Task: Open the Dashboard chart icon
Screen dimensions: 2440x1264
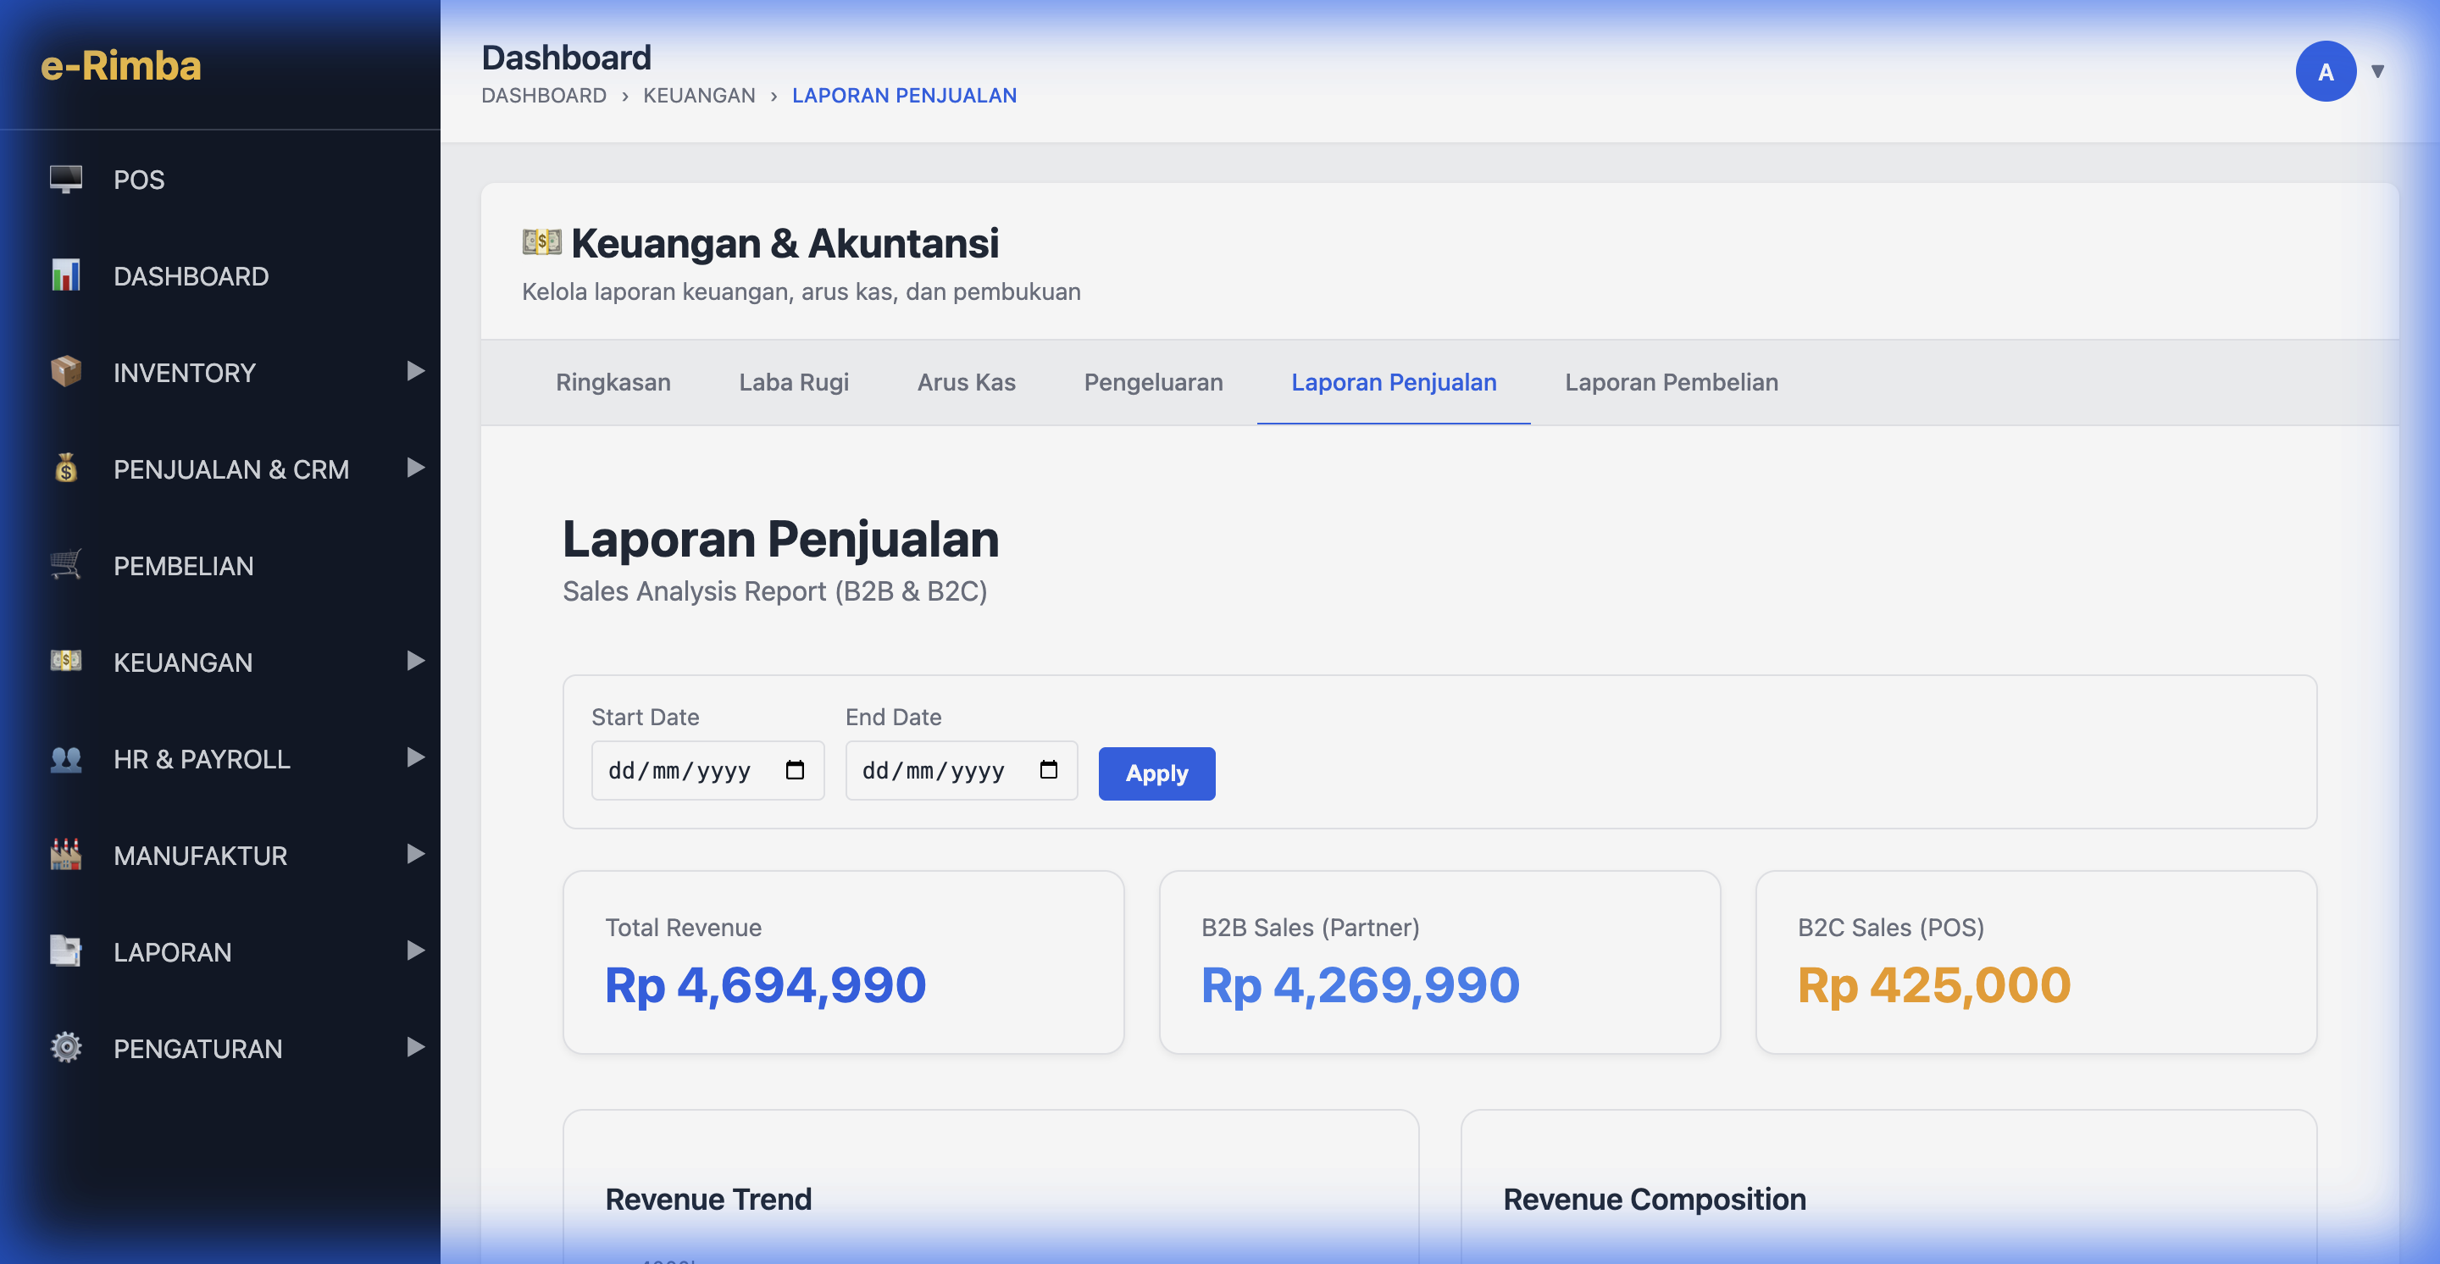Action: (64, 275)
